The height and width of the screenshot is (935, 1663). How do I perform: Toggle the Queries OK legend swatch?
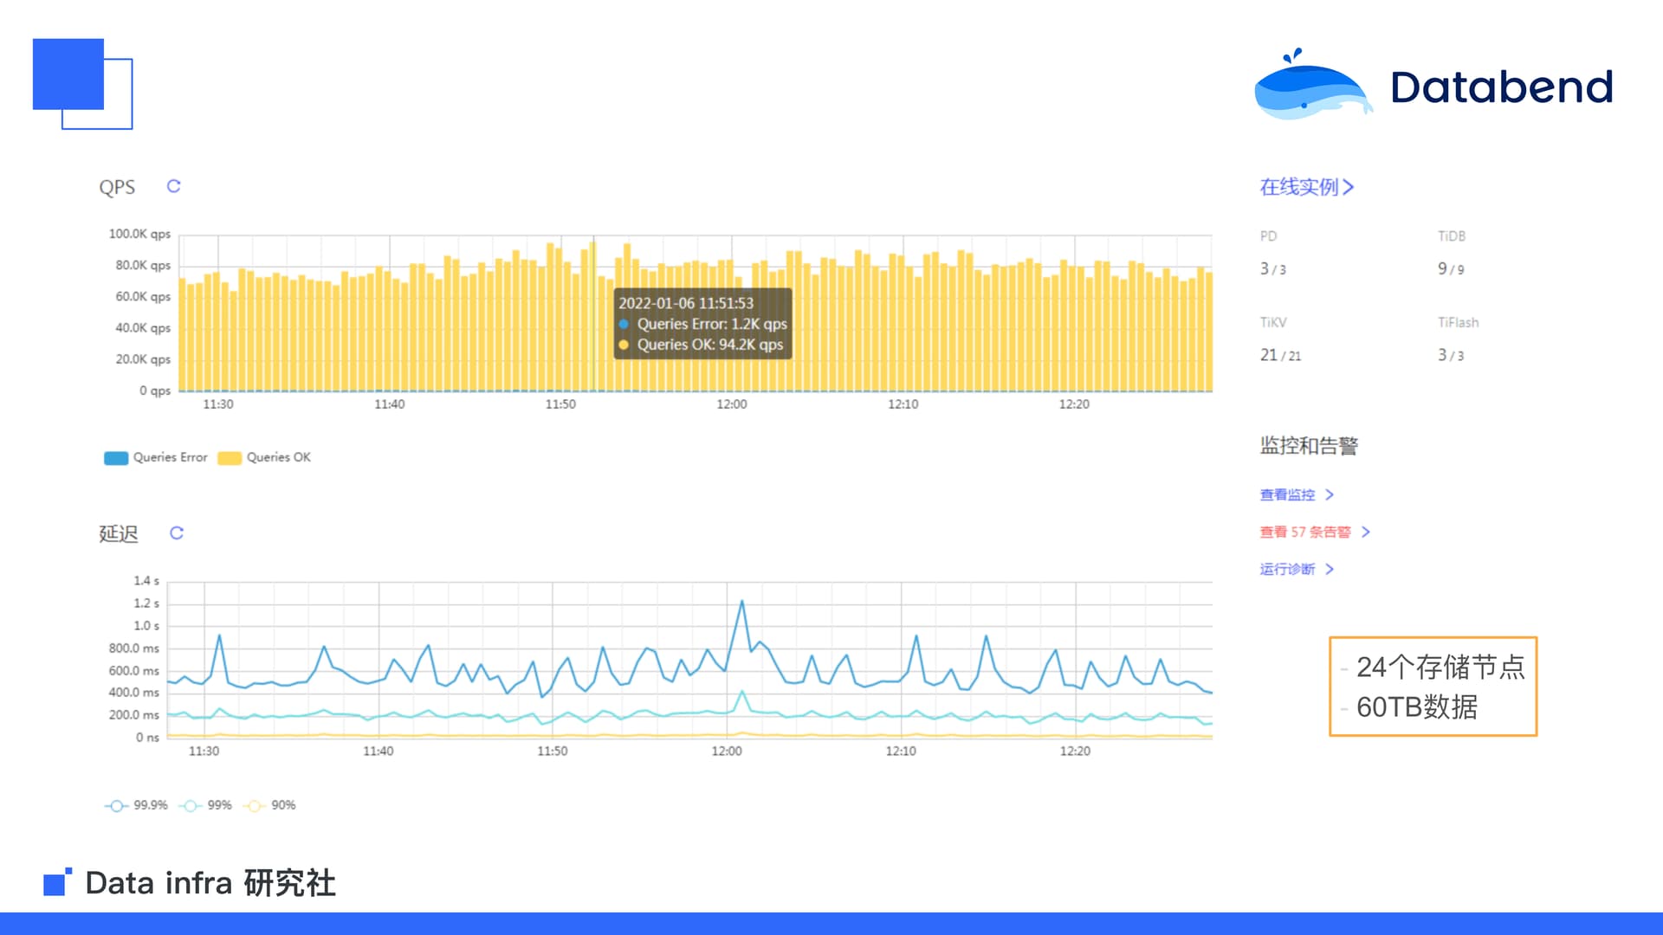point(230,458)
